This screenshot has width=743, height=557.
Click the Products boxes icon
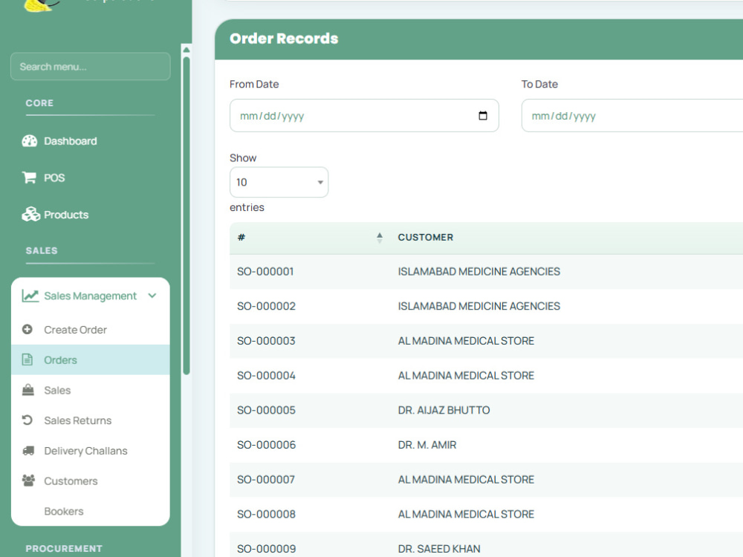point(30,215)
